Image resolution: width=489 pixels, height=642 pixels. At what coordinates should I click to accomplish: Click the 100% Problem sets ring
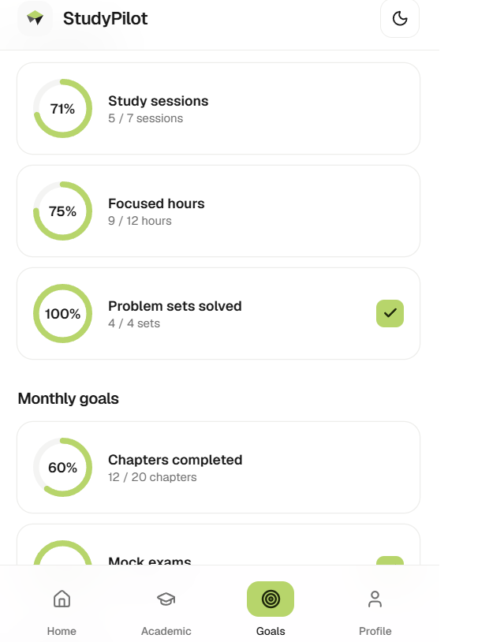pos(62,313)
